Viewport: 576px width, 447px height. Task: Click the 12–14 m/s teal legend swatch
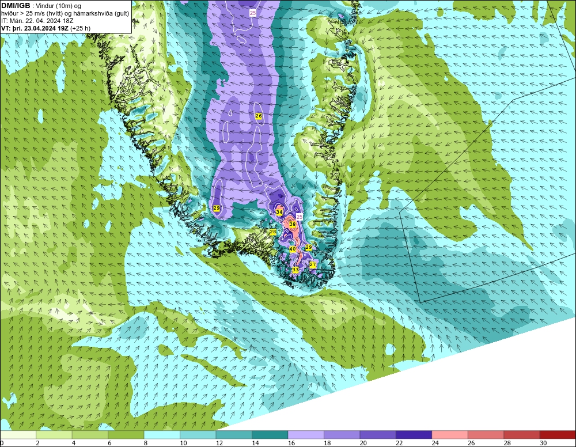[x=234, y=435]
